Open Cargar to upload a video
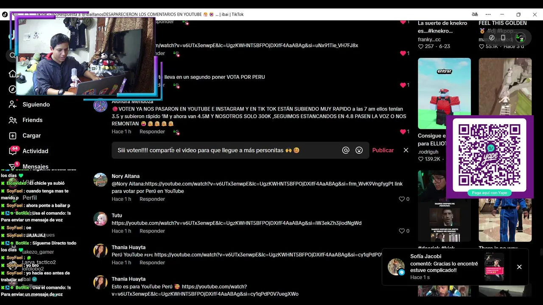Screen dimensions: 543x305 [x=31, y=136]
